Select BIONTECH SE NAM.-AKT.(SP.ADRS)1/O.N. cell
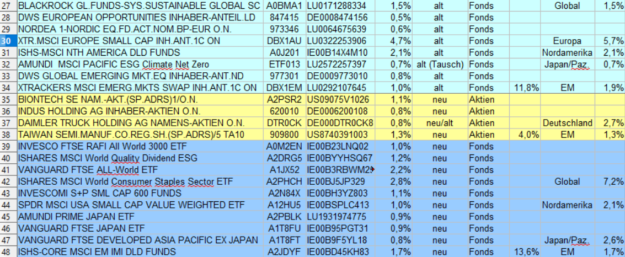This screenshot has width=625, height=257. pos(140,100)
